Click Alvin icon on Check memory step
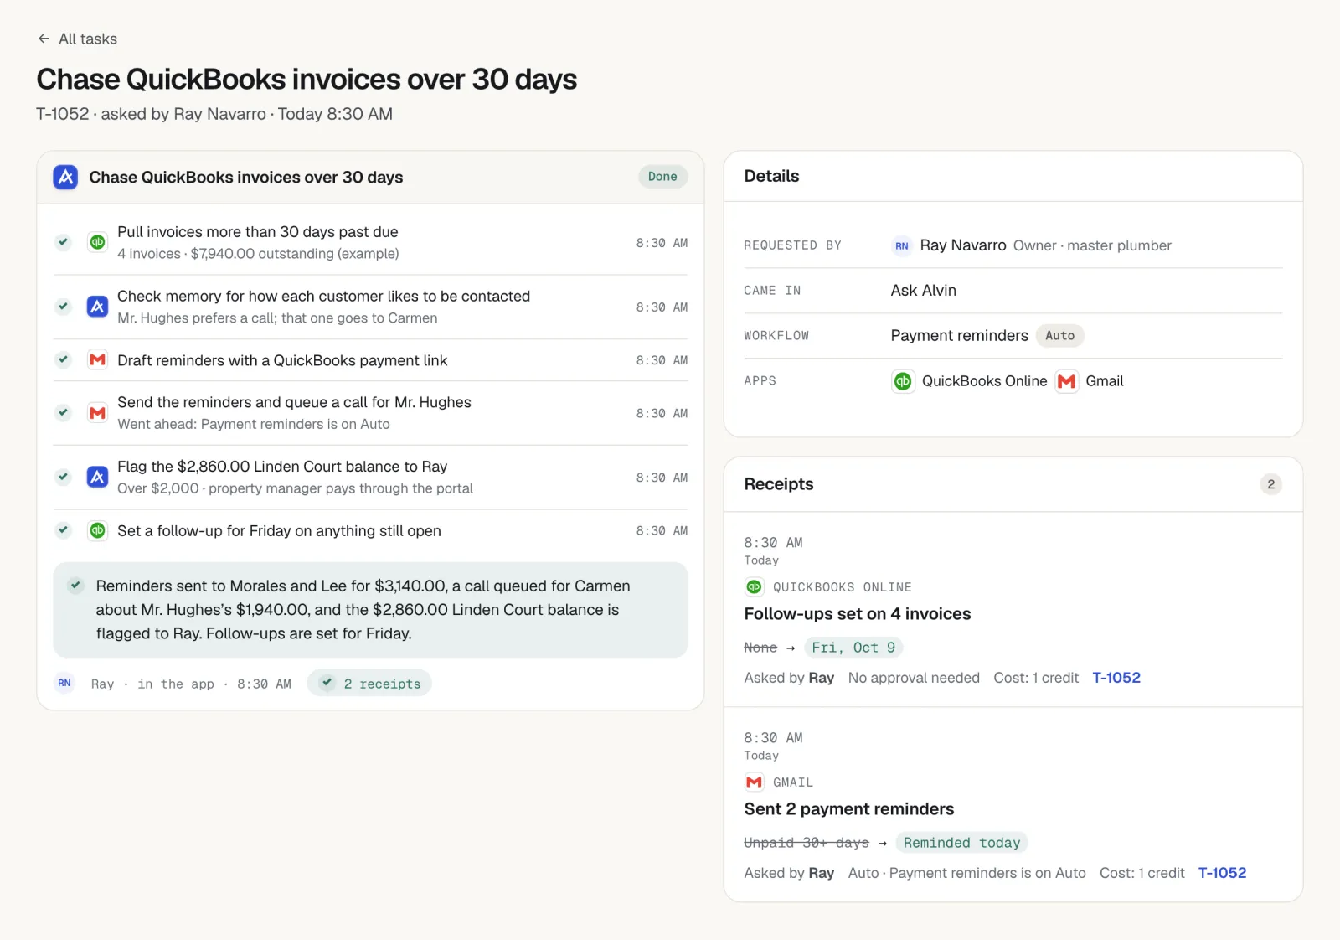Viewport: 1340px width, 940px height. tap(98, 307)
